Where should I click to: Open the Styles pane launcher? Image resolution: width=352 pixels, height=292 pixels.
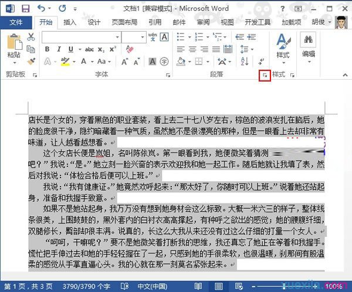(292, 75)
